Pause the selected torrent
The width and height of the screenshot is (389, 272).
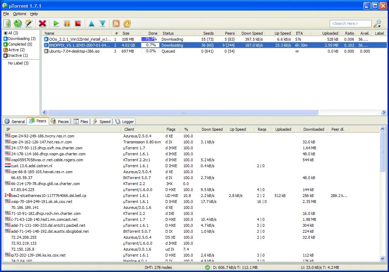pyautogui.click(x=67, y=23)
